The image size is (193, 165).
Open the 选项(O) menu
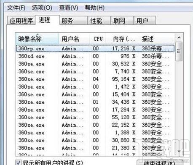tap(42, 8)
